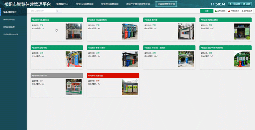Viewport: 255px width, 130px height.
Task: Open first card's photo beside the cursor
Action: point(74,31)
